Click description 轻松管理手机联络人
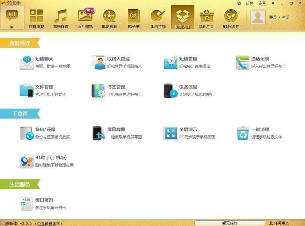The width and height of the screenshot is (305, 226). pos(124,66)
